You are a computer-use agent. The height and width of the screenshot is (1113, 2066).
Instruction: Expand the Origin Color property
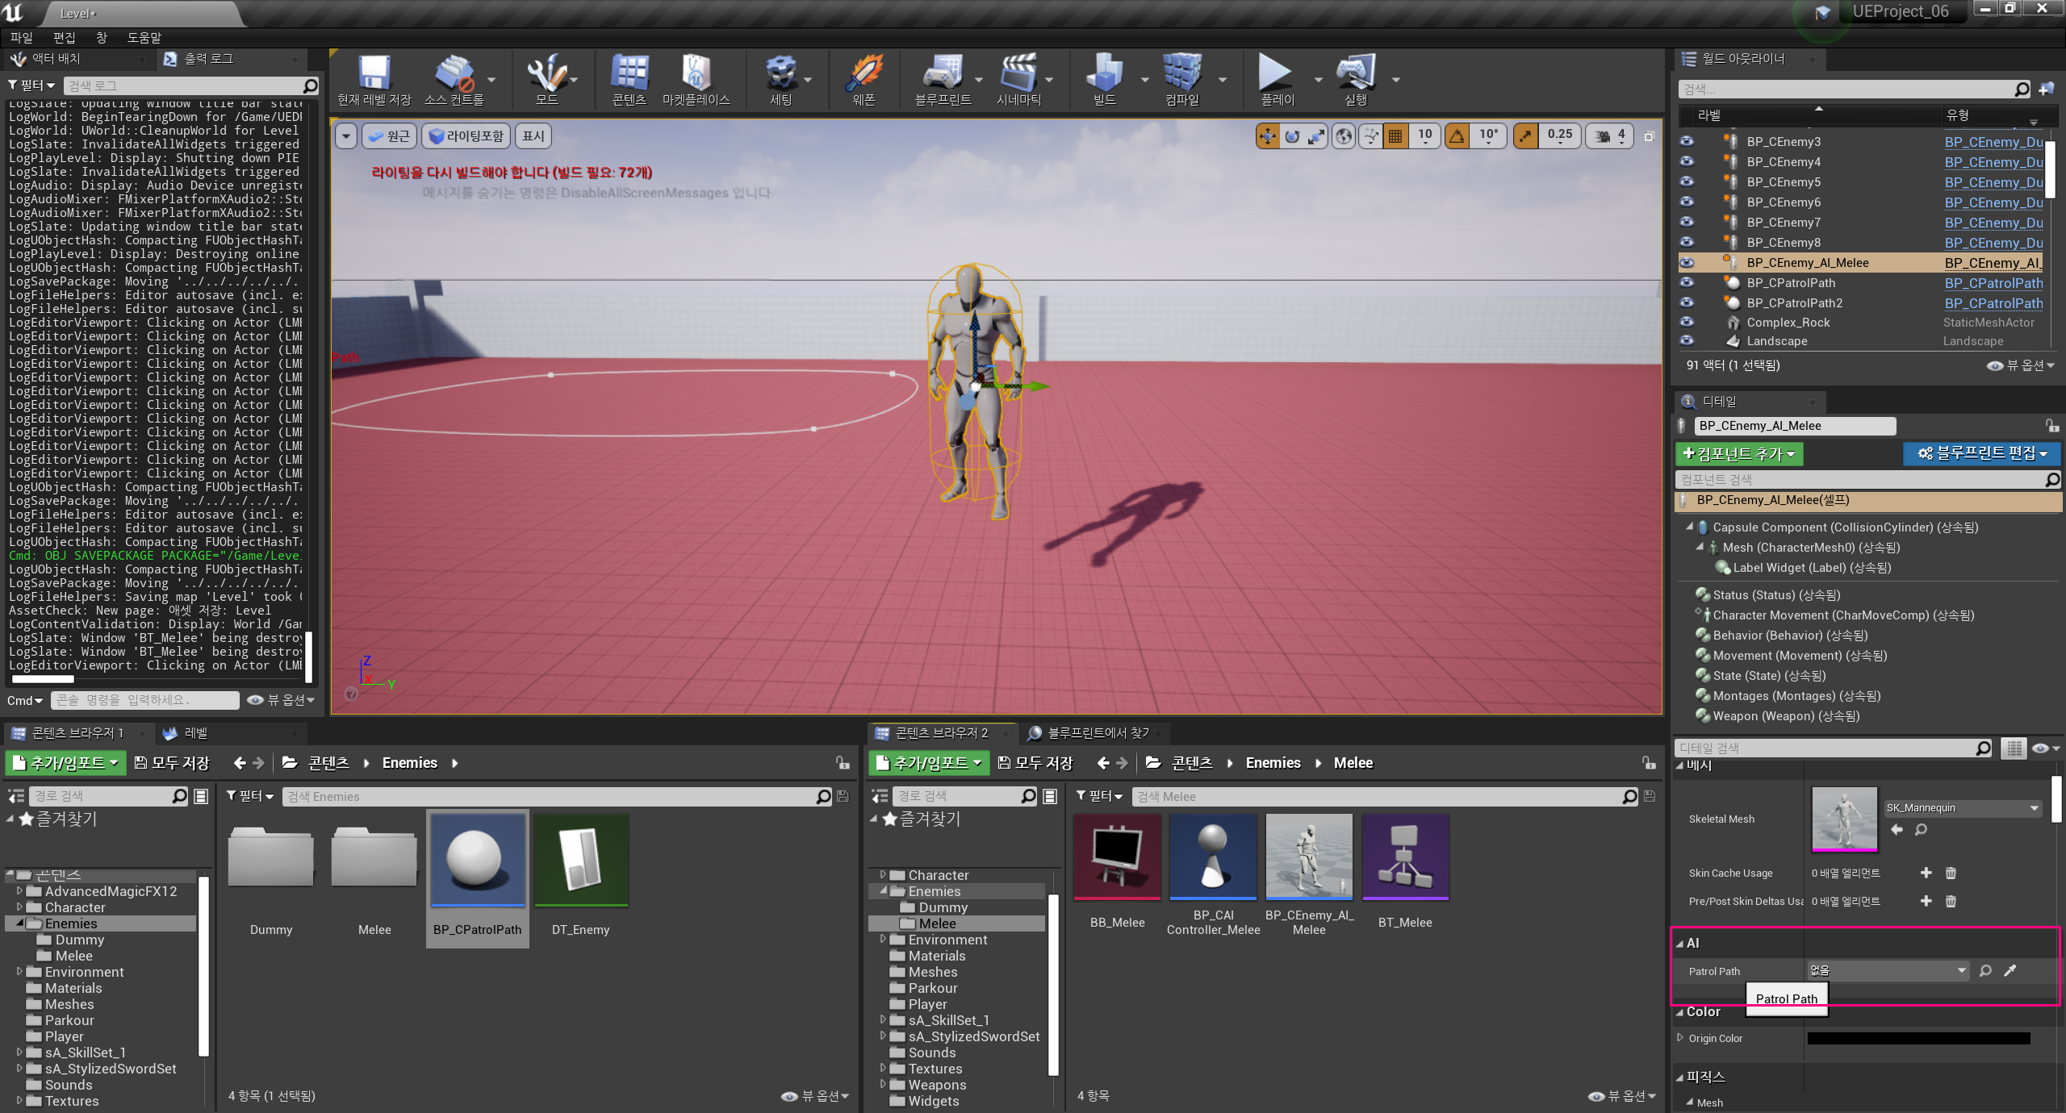click(x=1681, y=1038)
